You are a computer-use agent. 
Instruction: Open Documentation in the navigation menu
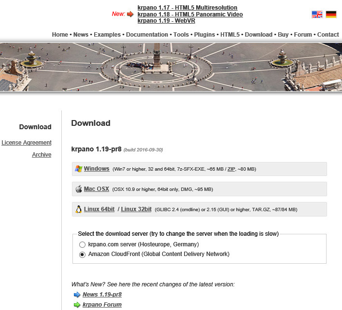click(x=147, y=35)
